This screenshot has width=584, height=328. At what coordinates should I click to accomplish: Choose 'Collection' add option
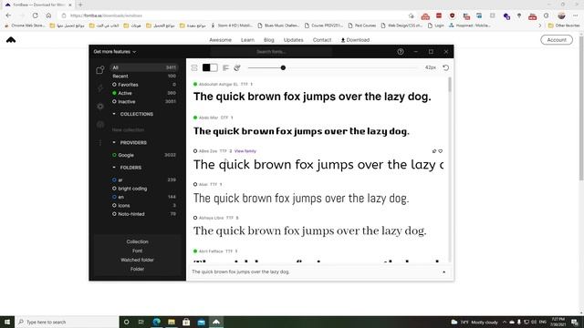[137, 241]
